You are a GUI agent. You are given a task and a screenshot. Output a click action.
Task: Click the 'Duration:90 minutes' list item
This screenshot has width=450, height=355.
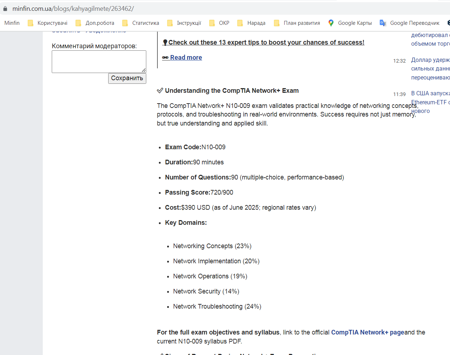click(194, 162)
